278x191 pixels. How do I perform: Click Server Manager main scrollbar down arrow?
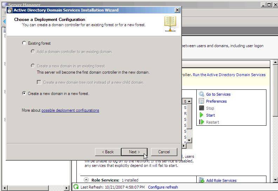[275, 180]
